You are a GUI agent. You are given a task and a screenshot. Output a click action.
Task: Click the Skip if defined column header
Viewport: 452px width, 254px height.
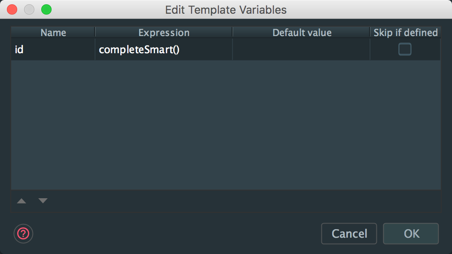[405, 33]
